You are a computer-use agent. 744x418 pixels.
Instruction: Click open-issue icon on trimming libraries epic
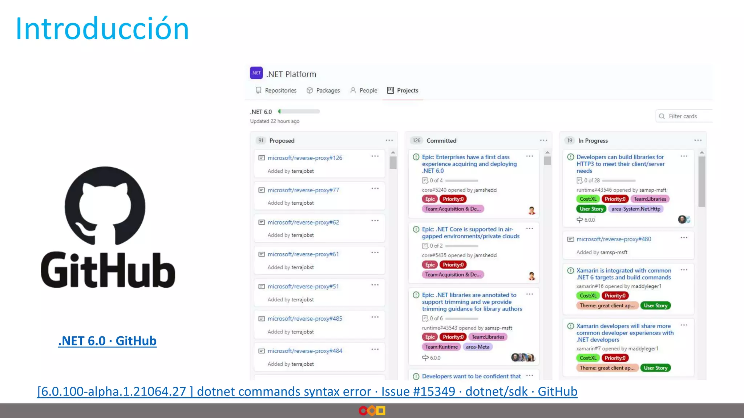(x=416, y=295)
